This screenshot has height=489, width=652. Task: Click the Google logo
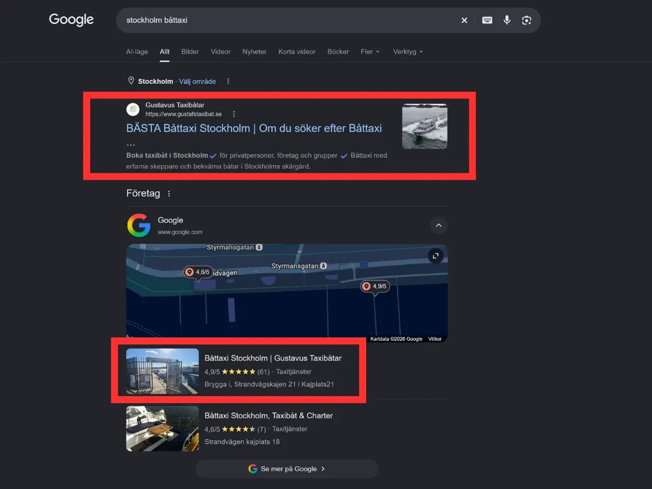click(x=71, y=20)
